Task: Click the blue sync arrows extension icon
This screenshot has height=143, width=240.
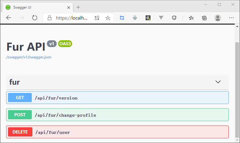Action: pyautogui.click(x=122, y=18)
